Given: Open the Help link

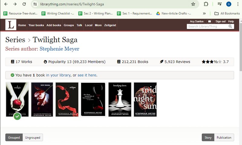Looking at the screenshot, I should [231, 21].
